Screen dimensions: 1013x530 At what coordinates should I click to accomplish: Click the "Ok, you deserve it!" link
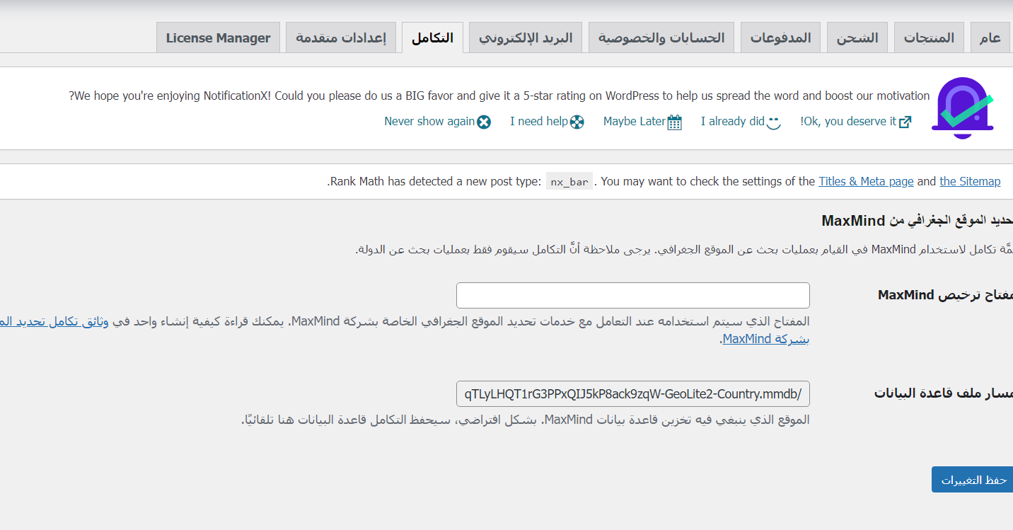[x=856, y=122]
